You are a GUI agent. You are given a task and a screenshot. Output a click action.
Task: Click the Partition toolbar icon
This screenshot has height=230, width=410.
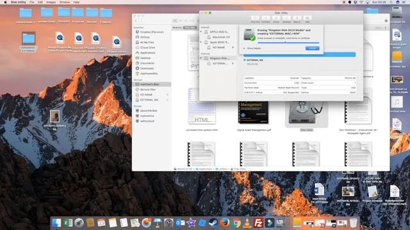[266, 19]
